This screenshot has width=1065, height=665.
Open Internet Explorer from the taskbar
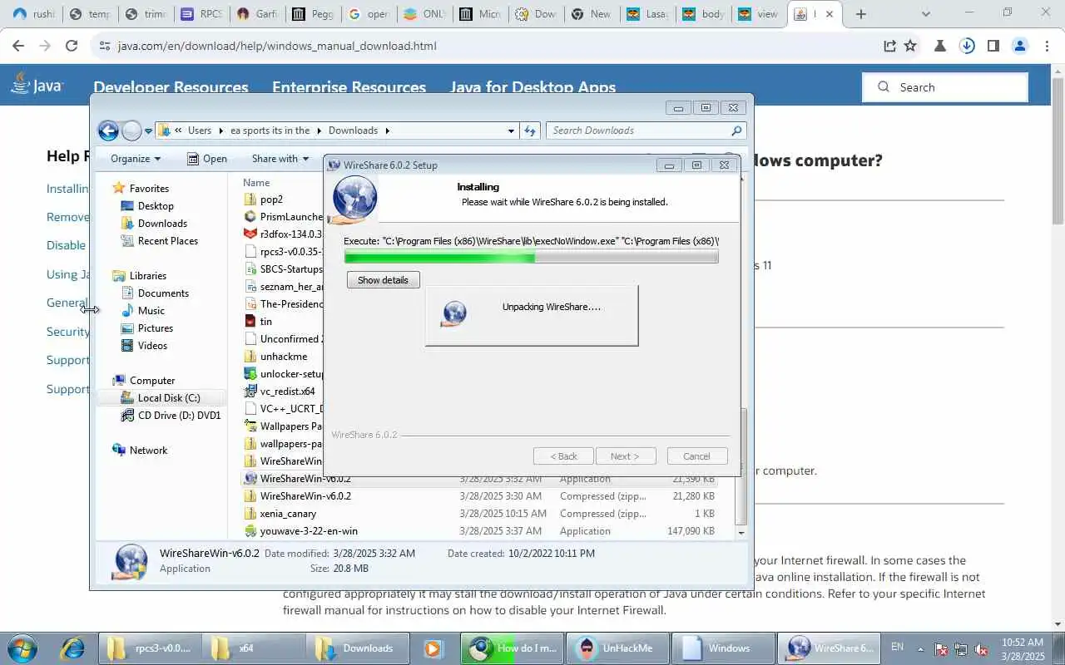pos(72,648)
